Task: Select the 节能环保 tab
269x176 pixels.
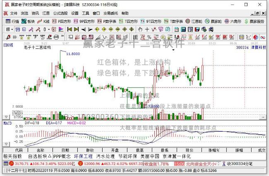Action: 127,156
